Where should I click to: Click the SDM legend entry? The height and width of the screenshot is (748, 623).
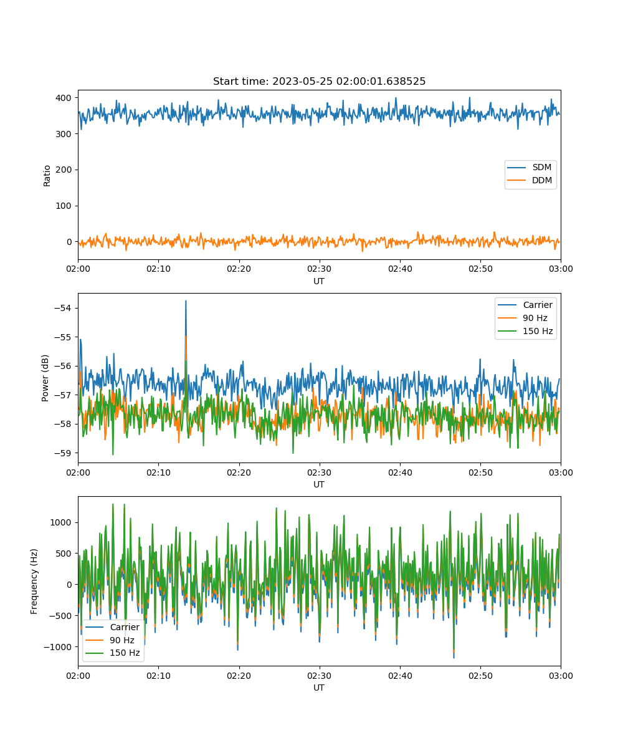click(x=541, y=168)
